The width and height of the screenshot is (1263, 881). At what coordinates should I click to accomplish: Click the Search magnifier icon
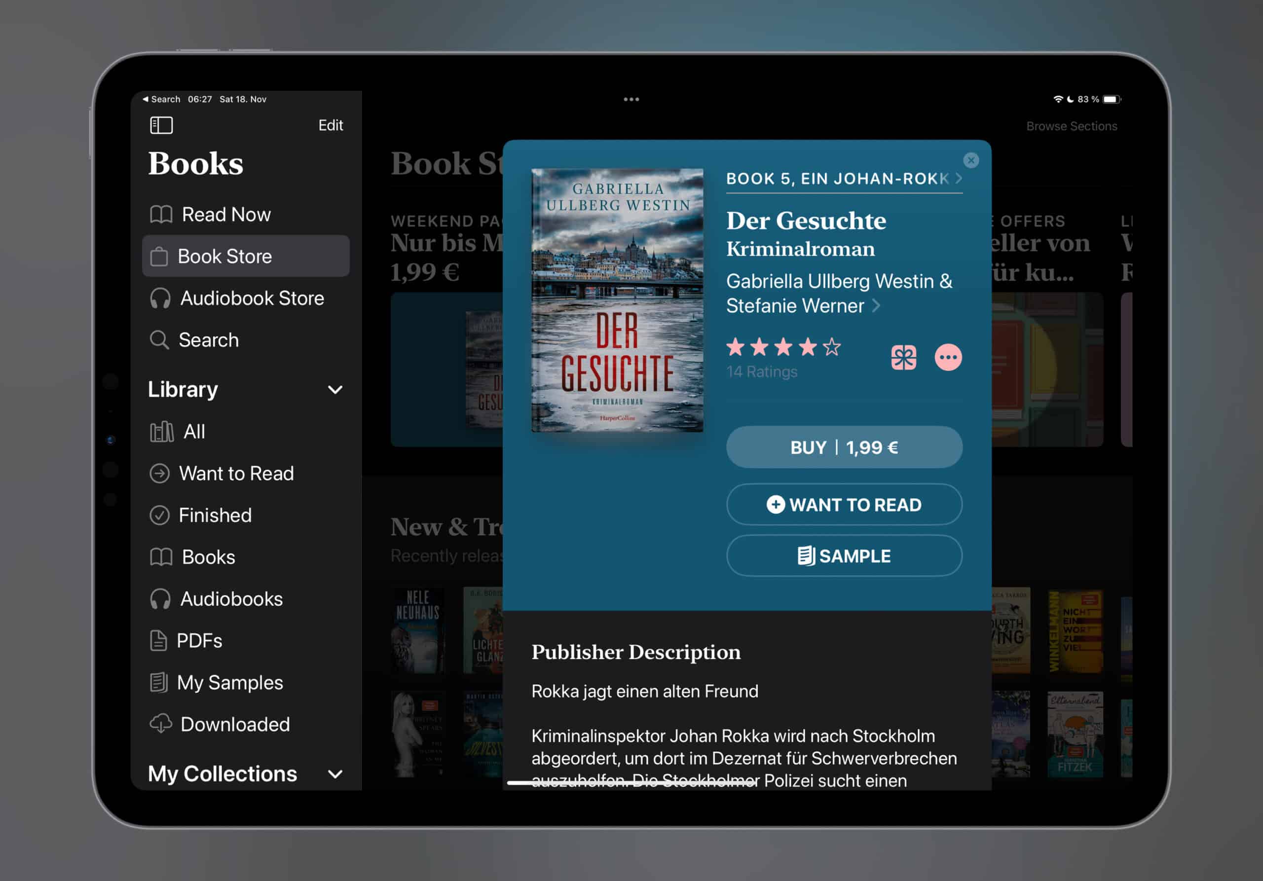(x=159, y=340)
